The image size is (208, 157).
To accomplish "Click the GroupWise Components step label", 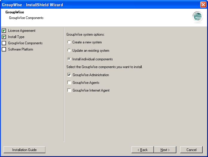I will point(25,43).
